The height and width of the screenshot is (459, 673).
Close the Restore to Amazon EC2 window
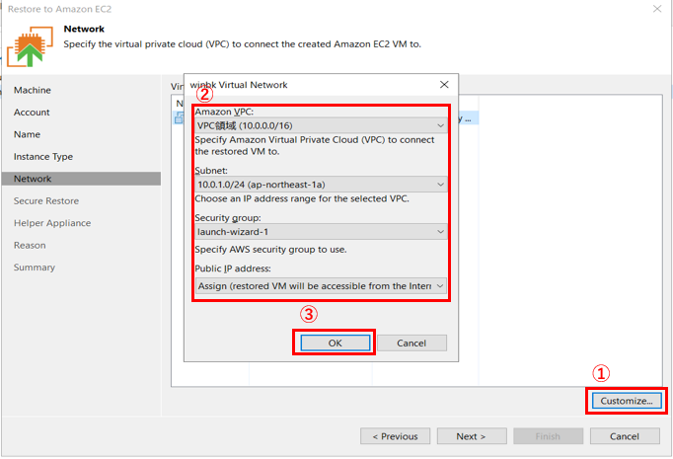tap(656, 9)
